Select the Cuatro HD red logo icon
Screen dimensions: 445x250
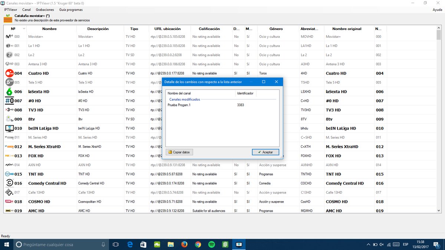click(9, 73)
